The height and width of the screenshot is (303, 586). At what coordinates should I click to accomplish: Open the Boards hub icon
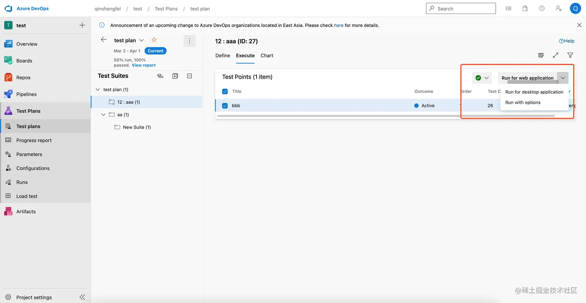[x=9, y=60]
